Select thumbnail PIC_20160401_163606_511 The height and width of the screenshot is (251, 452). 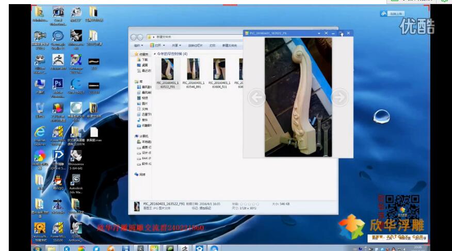pos(219,73)
